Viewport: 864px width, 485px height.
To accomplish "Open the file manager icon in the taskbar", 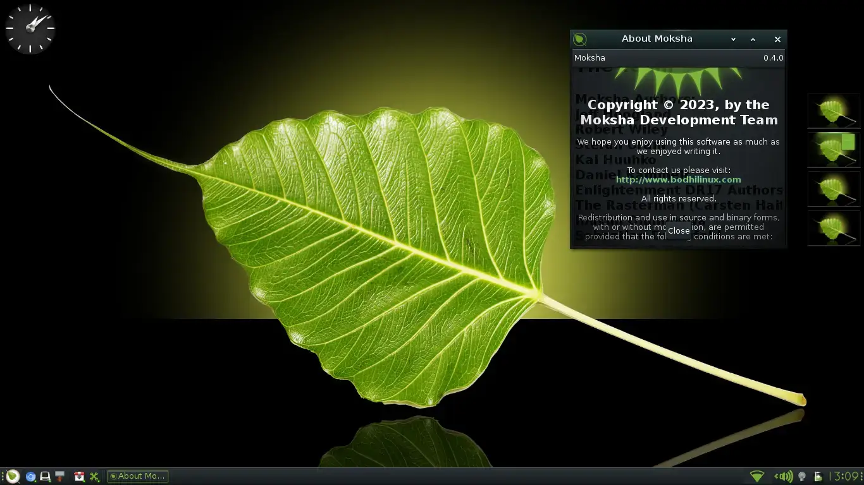I will [x=45, y=476].
